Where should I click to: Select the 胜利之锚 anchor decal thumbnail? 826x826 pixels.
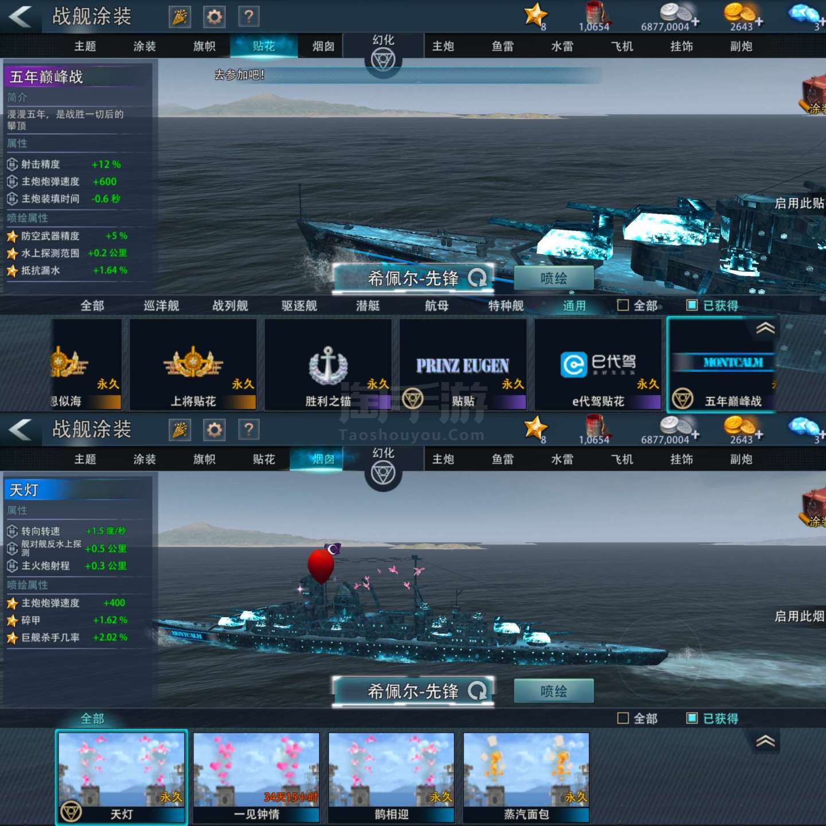pyautogui.click(x=328, y=365)
